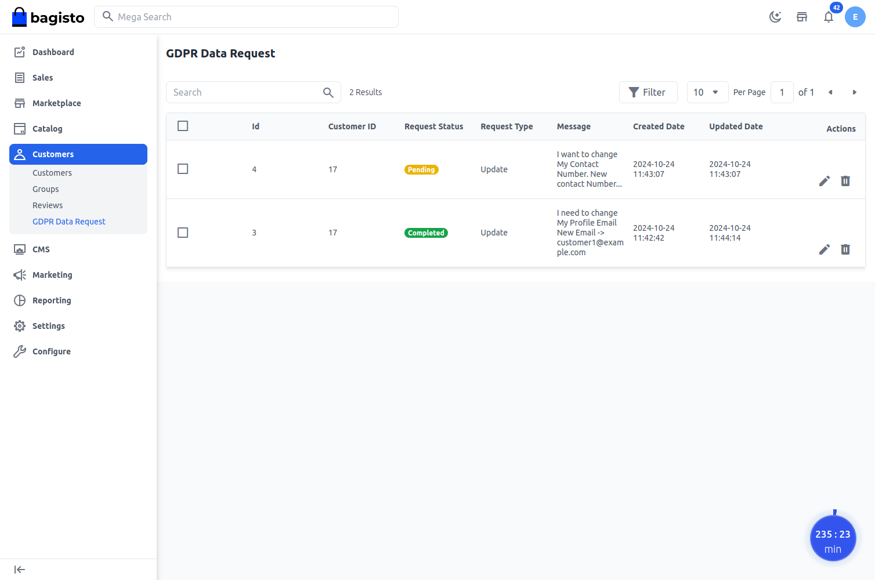Sort by Request Status column header
Viewport: 875px width, 580px height.
coord(434,126)
